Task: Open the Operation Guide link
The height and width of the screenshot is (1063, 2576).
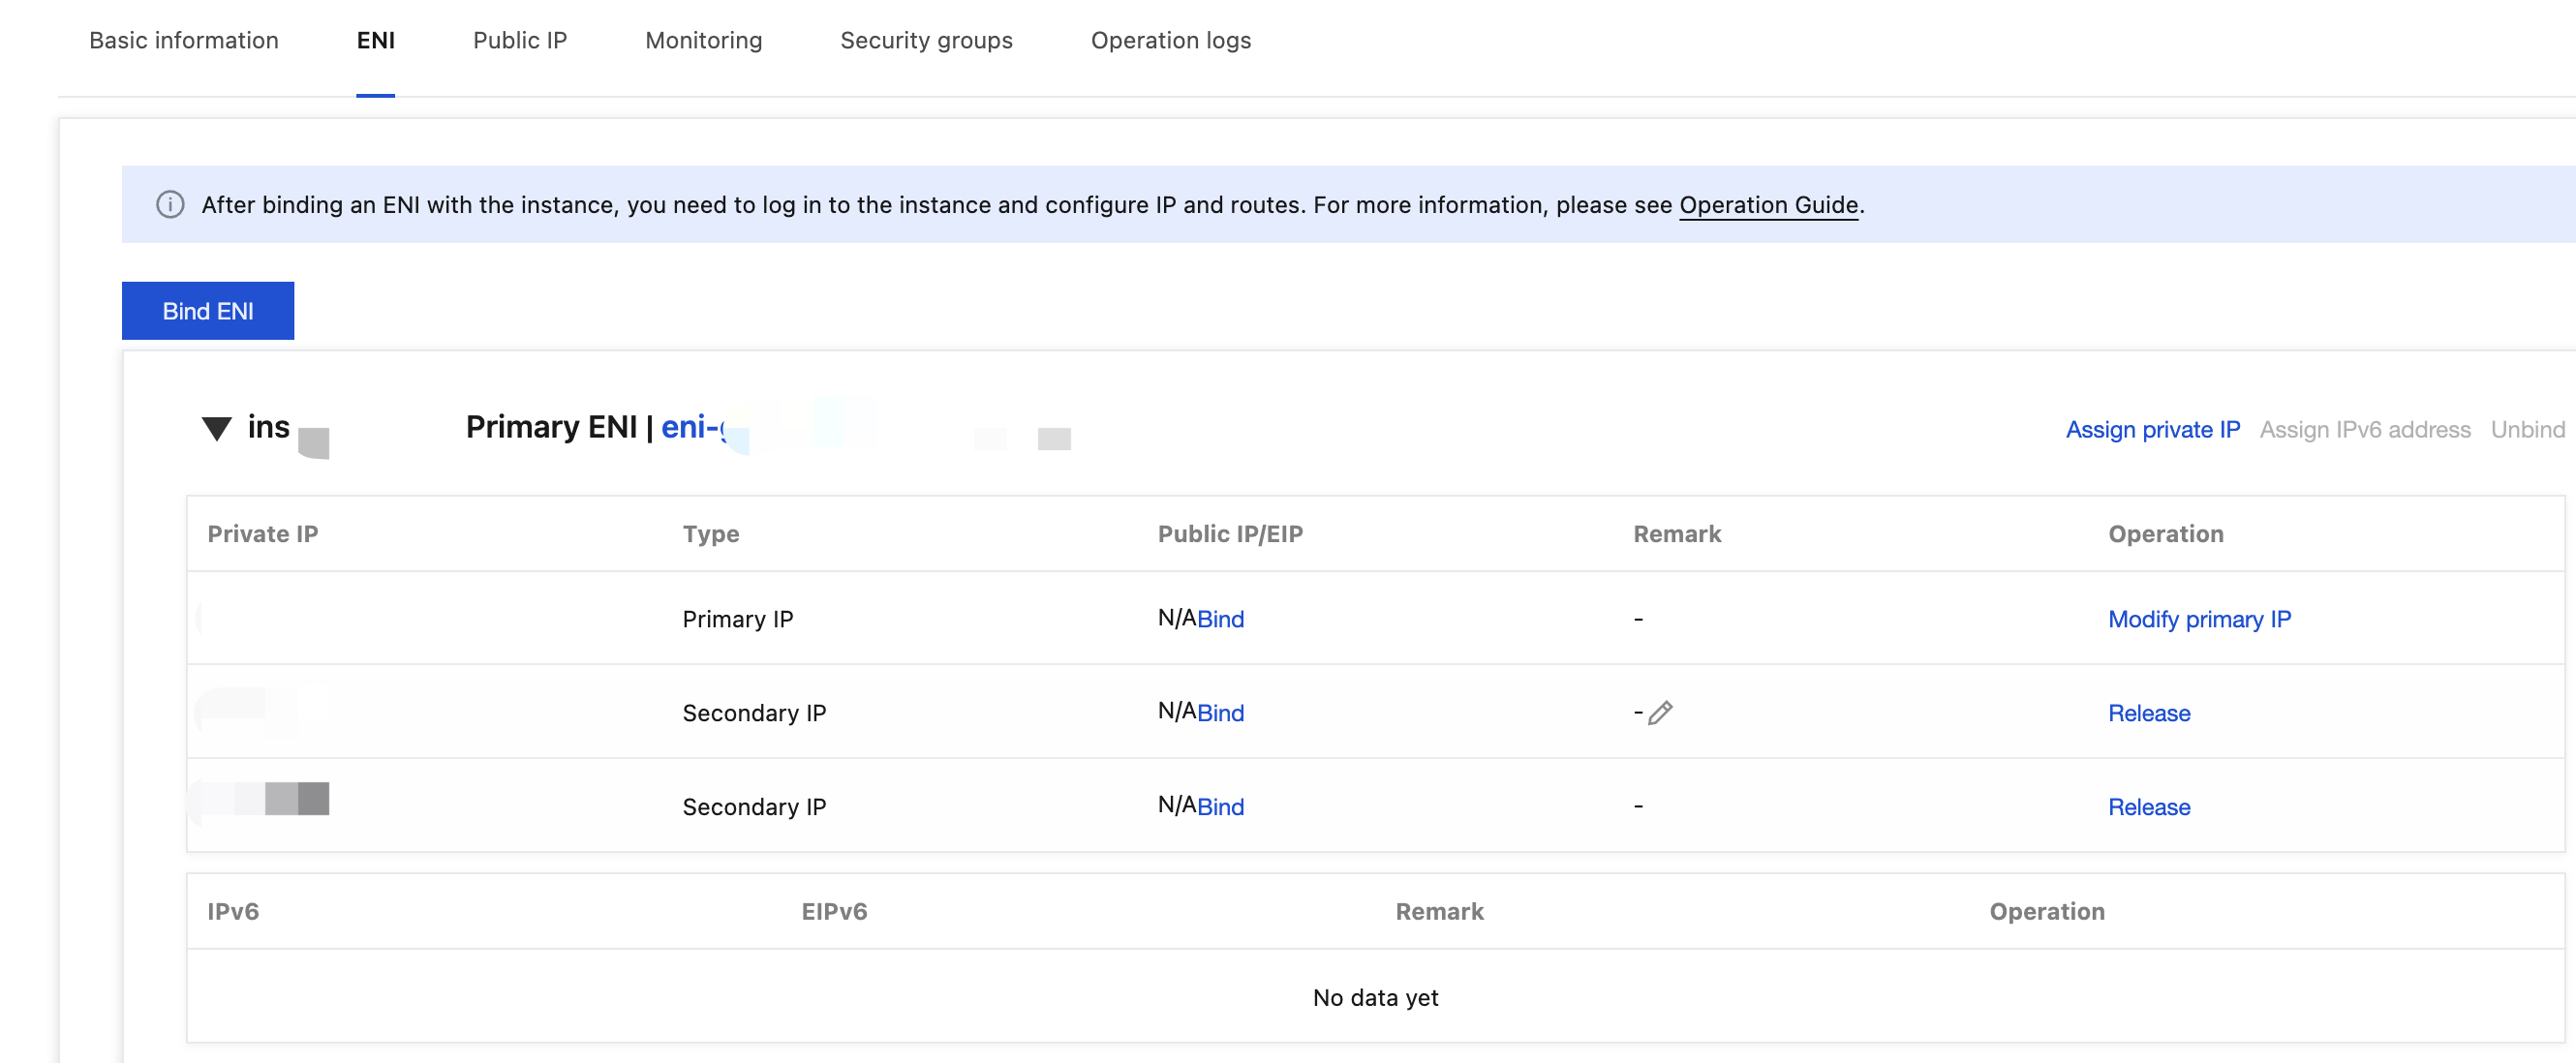Action: [1768, 204]
